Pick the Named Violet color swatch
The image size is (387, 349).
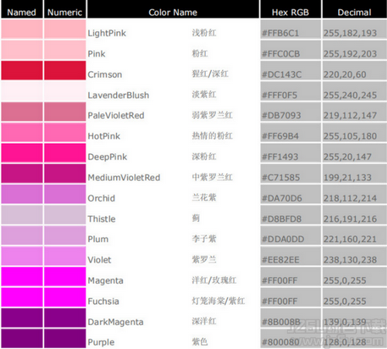coord(22,256)
